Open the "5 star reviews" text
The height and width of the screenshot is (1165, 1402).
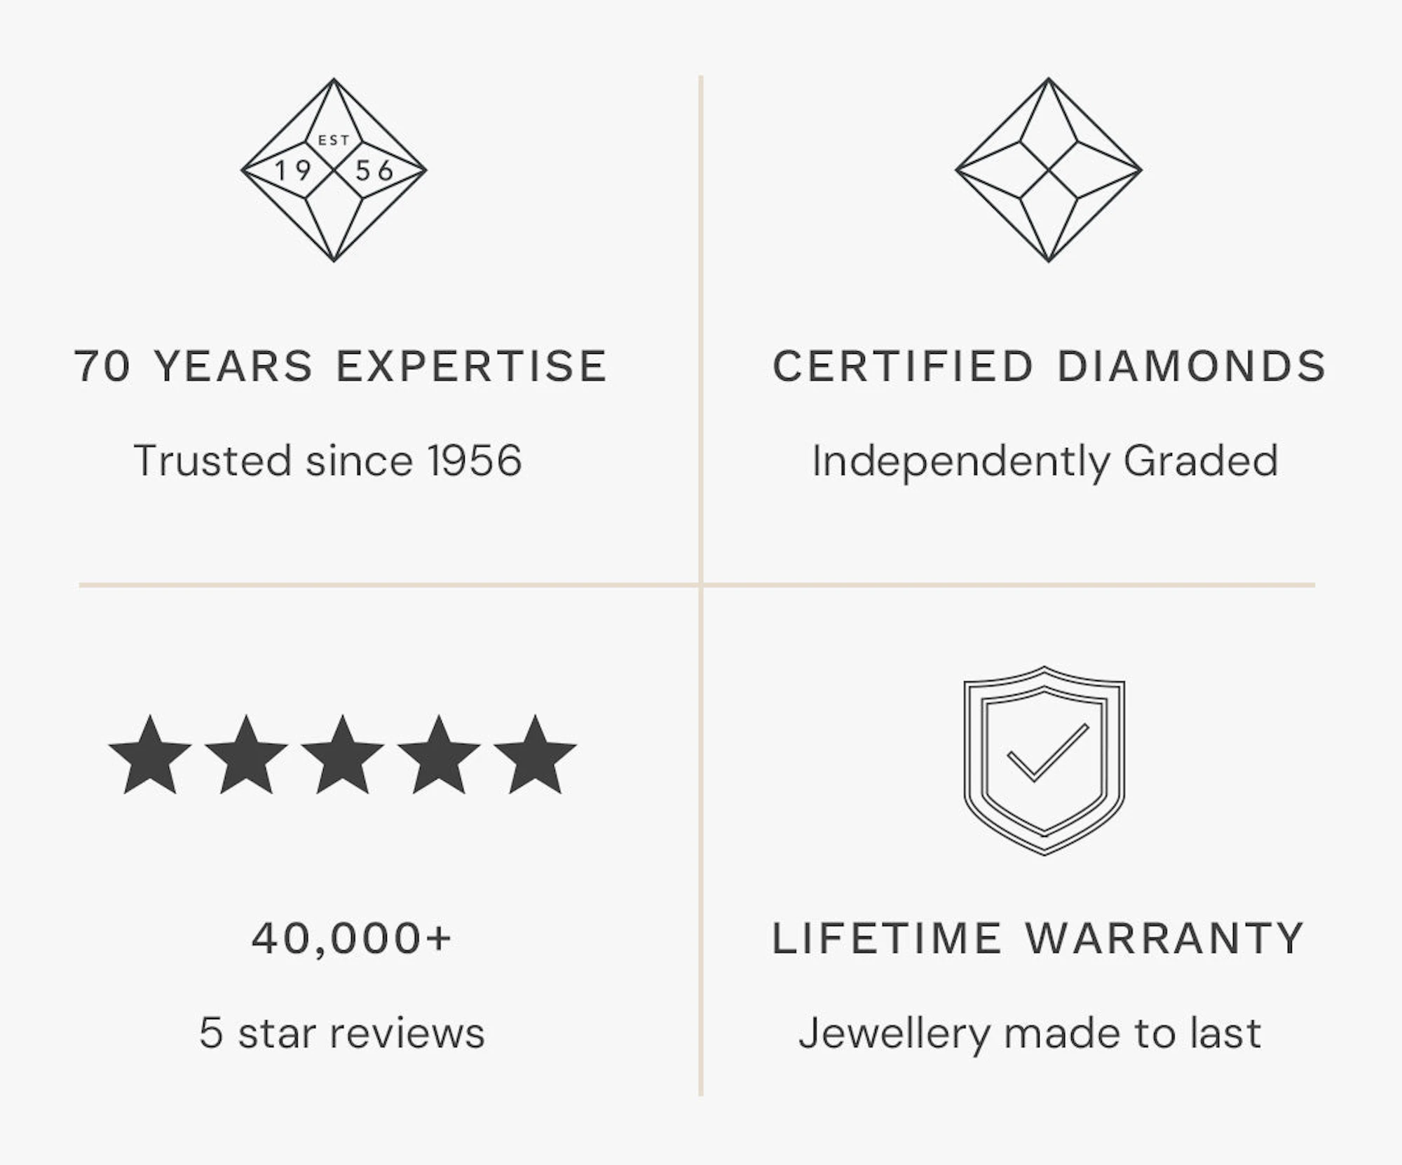342,1033
